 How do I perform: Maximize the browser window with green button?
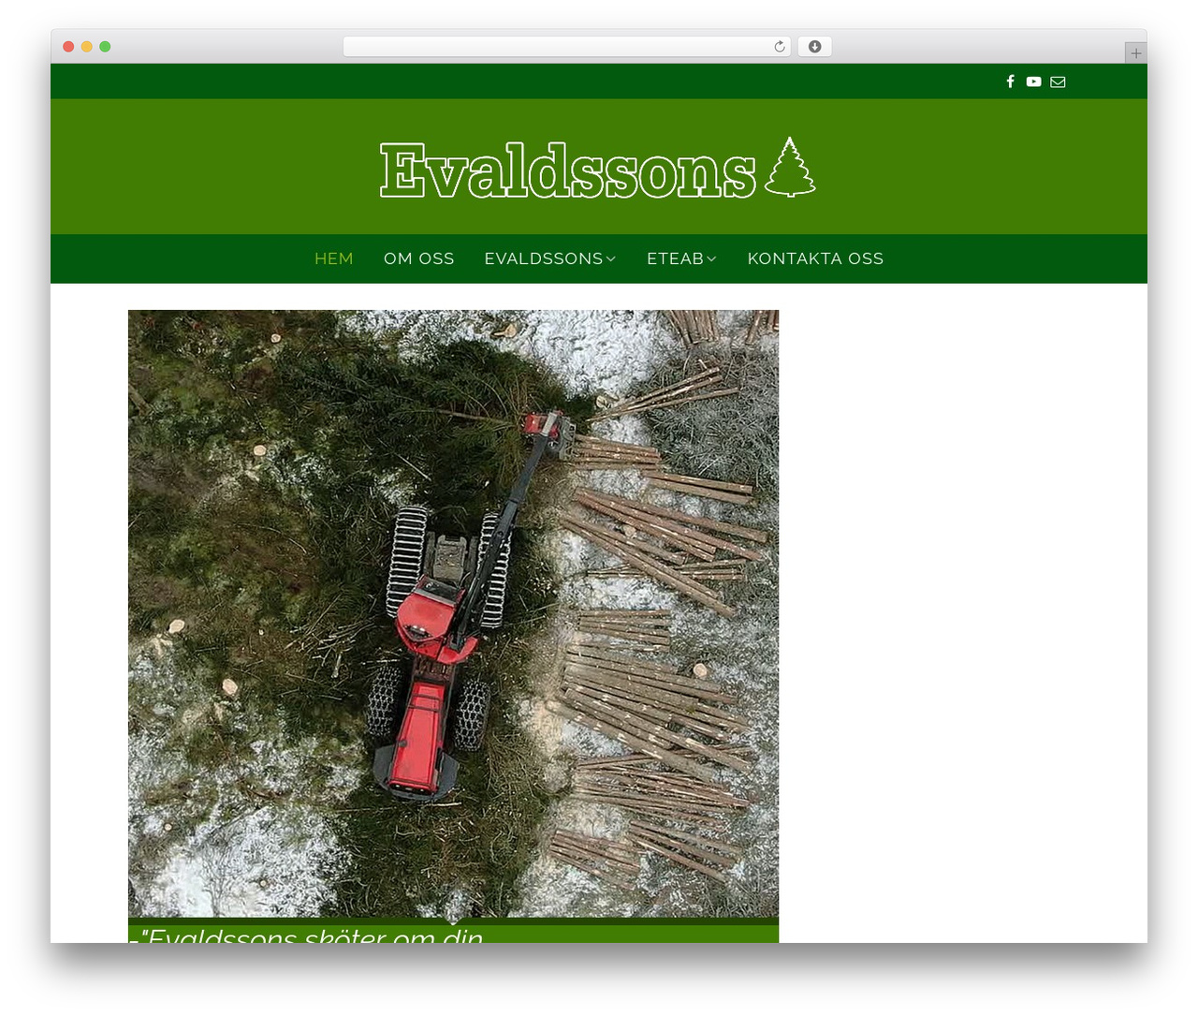coord(105,47)
